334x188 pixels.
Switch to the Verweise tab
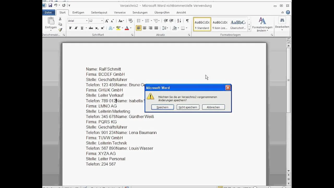tap(120, 13)
